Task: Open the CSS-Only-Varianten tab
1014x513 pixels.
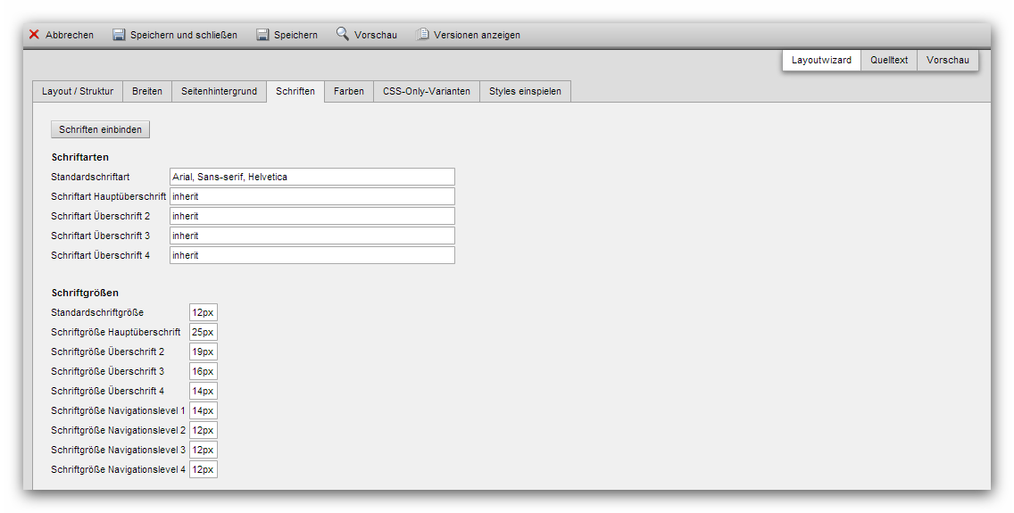Action: pos(427,91)
